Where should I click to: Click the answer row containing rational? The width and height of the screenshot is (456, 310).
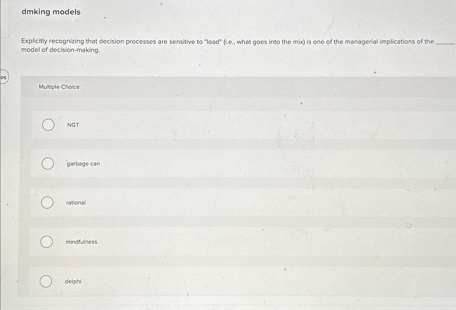[x=190, y=202]
